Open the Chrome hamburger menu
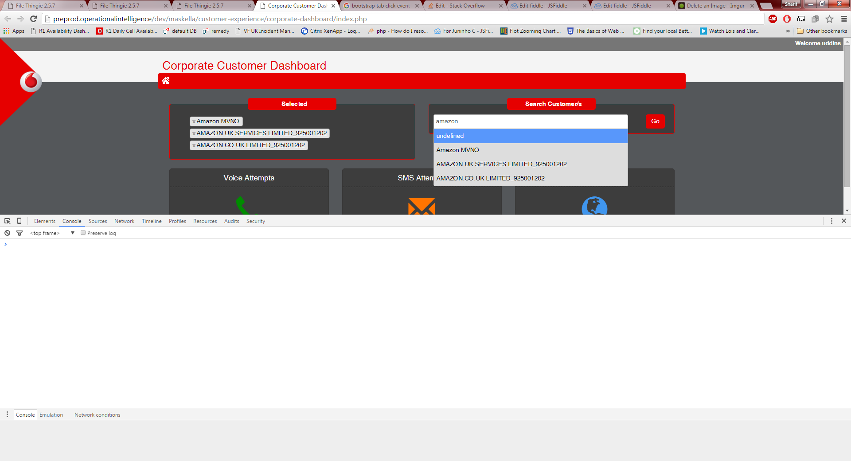 (844, 19)
